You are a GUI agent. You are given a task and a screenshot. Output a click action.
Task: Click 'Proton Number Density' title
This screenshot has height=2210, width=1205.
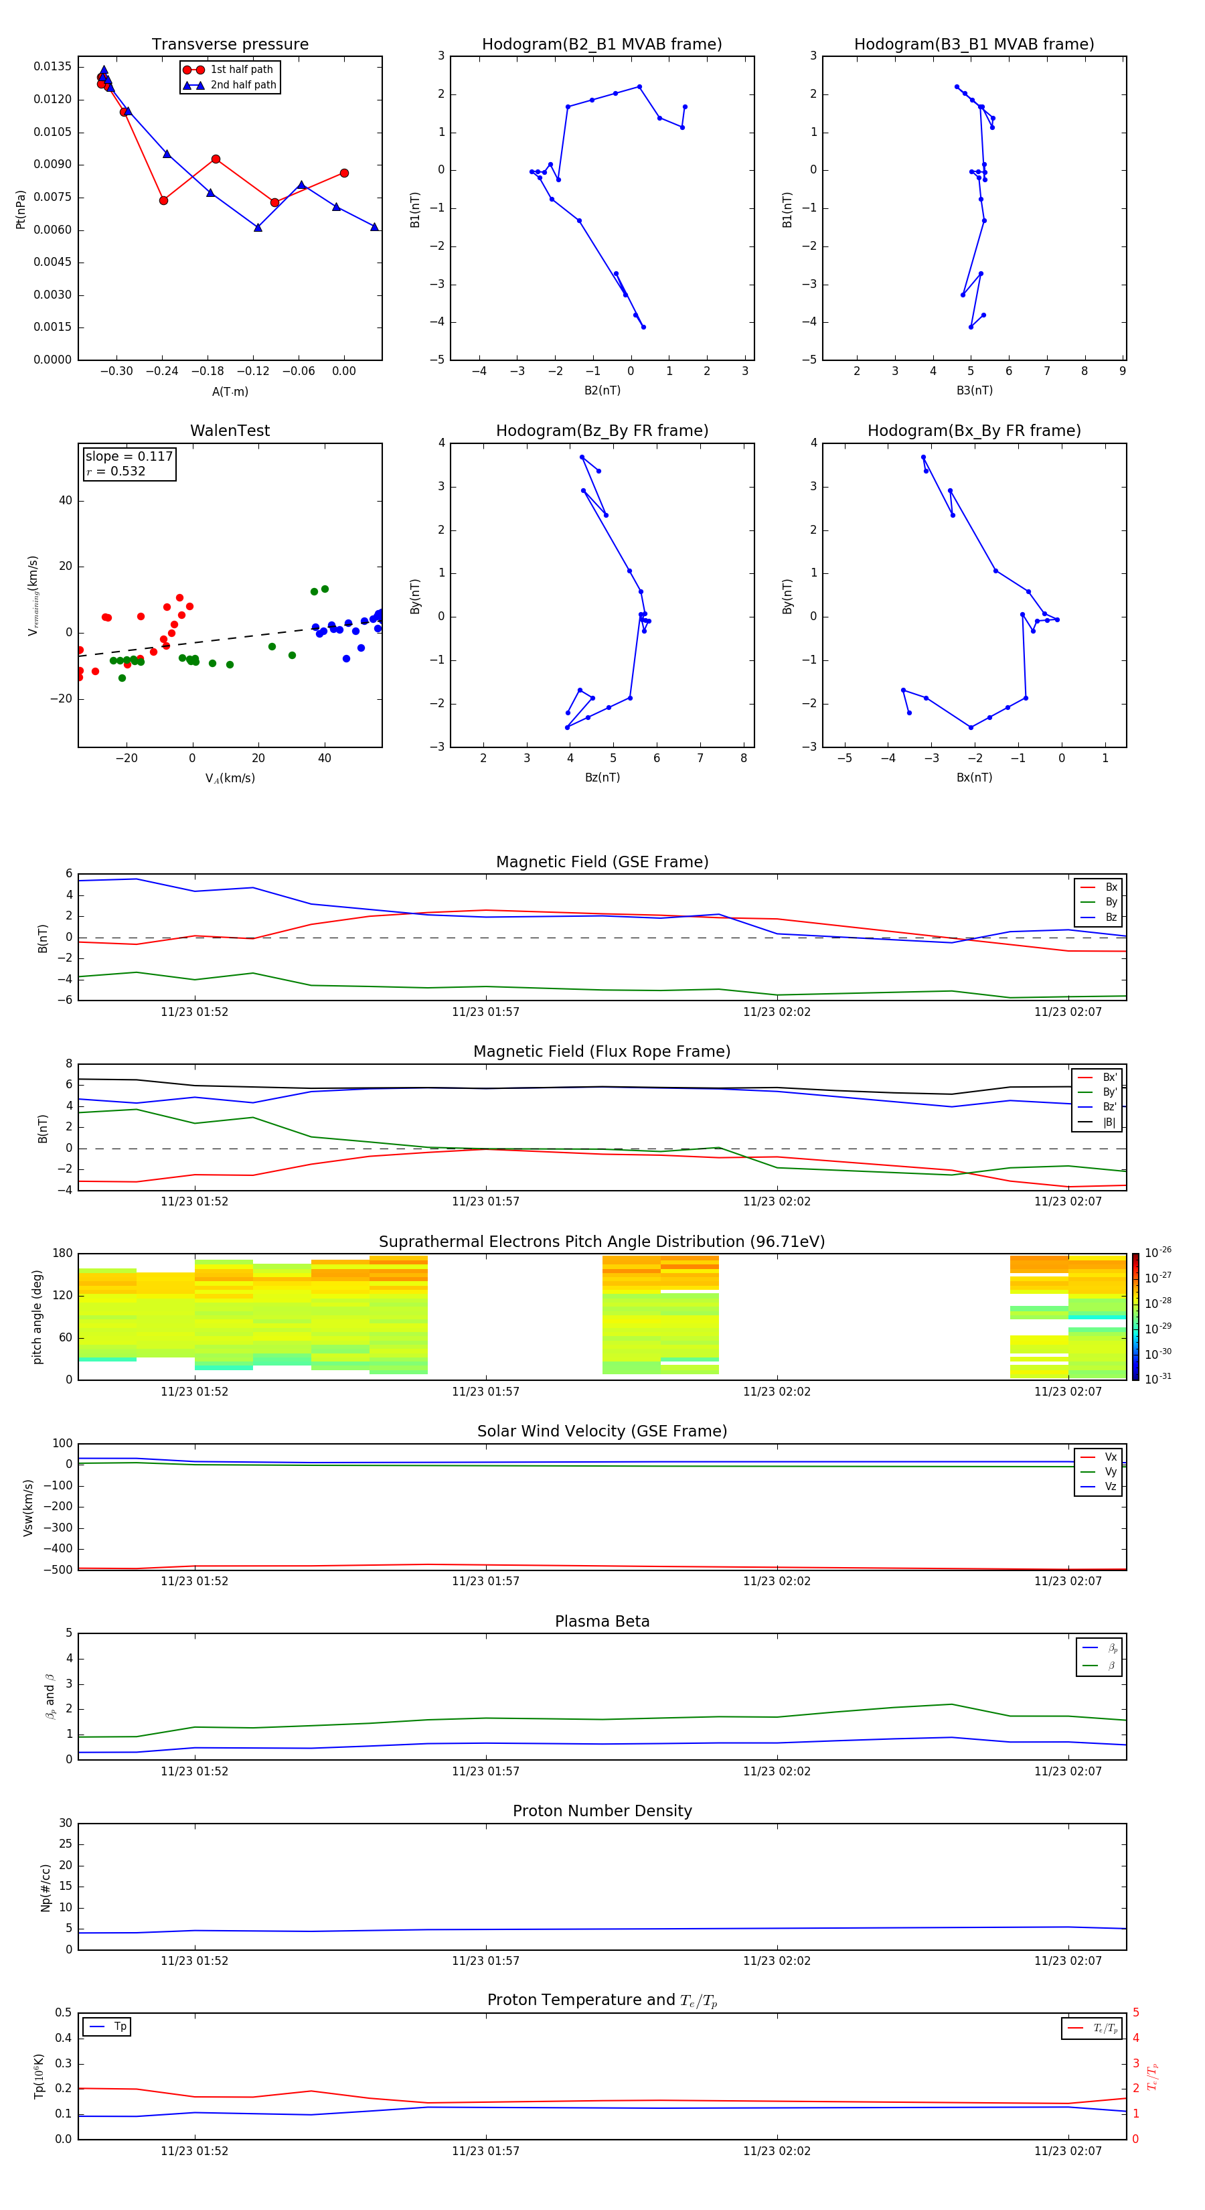602,1811
